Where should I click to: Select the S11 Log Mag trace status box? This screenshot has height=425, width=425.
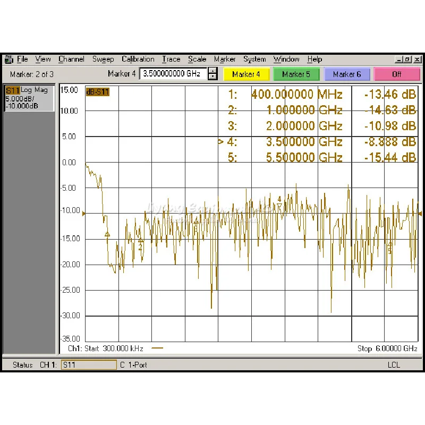[x=29, y=98]
